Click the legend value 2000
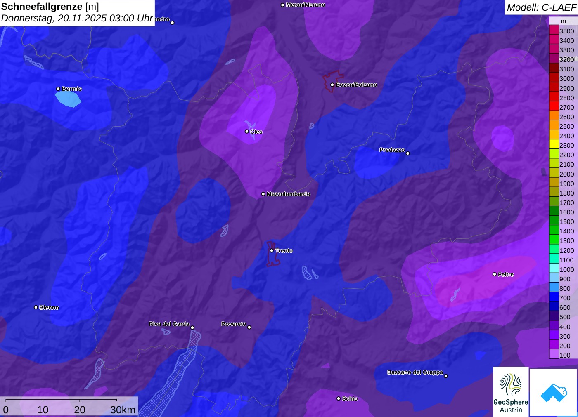 point(567,174)
